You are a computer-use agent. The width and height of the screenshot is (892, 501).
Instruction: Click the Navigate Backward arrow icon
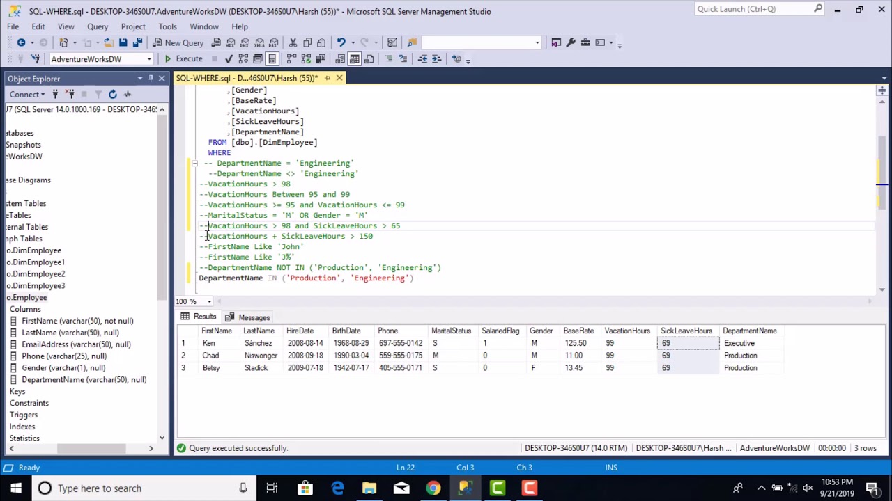pos(21,42)
